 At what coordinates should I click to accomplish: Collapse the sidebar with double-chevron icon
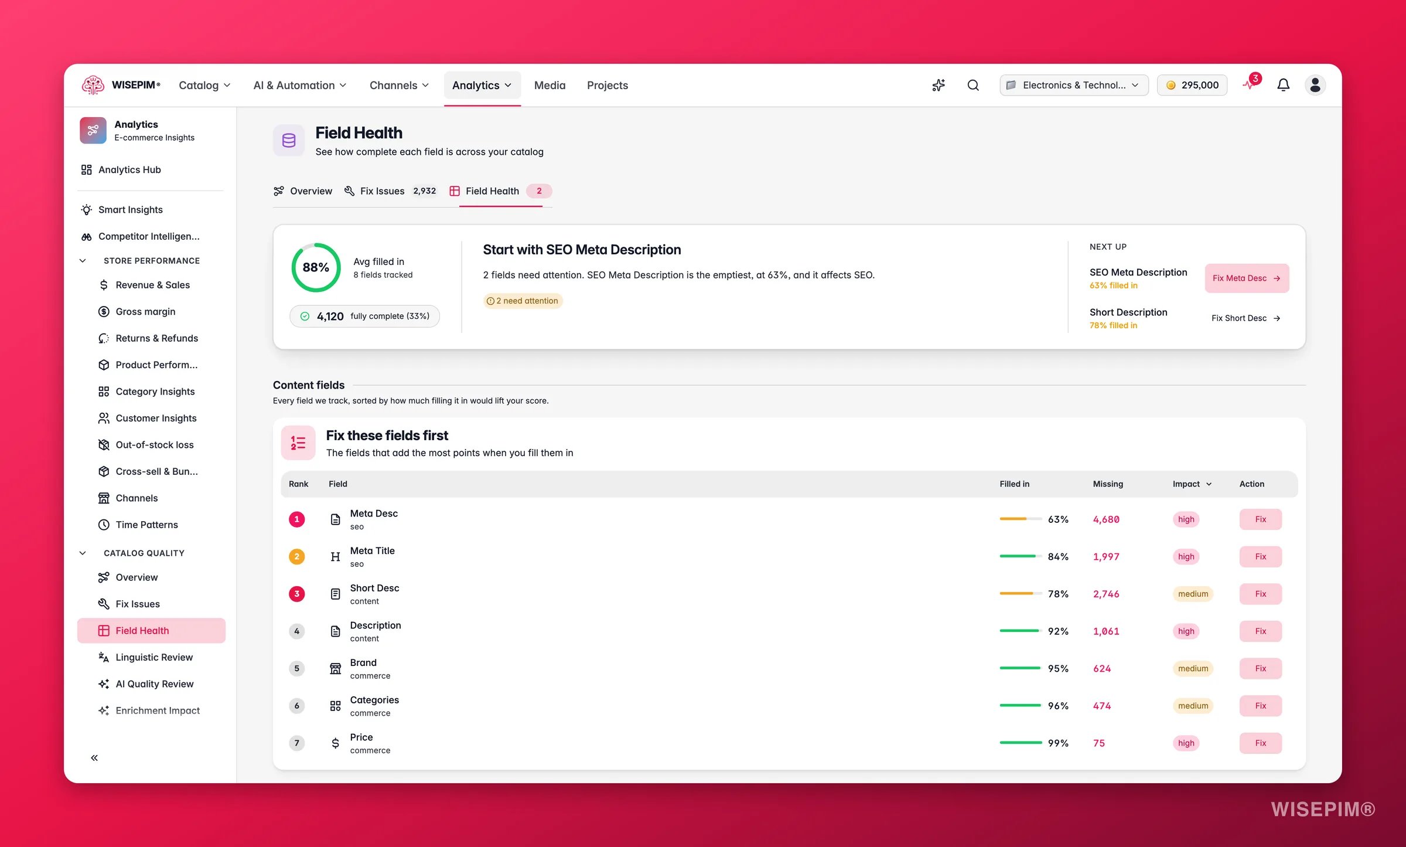(x=94, y=758)
